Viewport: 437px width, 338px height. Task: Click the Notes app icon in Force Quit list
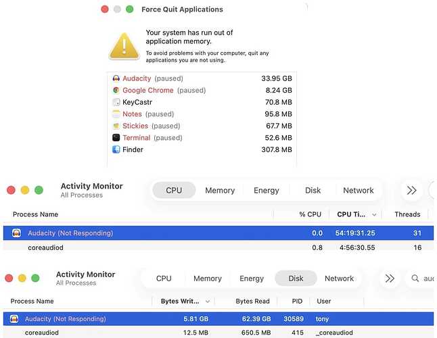pyautogui.click(x=116, y=114)
